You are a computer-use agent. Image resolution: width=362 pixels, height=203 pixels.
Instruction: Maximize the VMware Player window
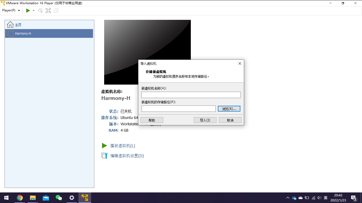coord(343,3)
